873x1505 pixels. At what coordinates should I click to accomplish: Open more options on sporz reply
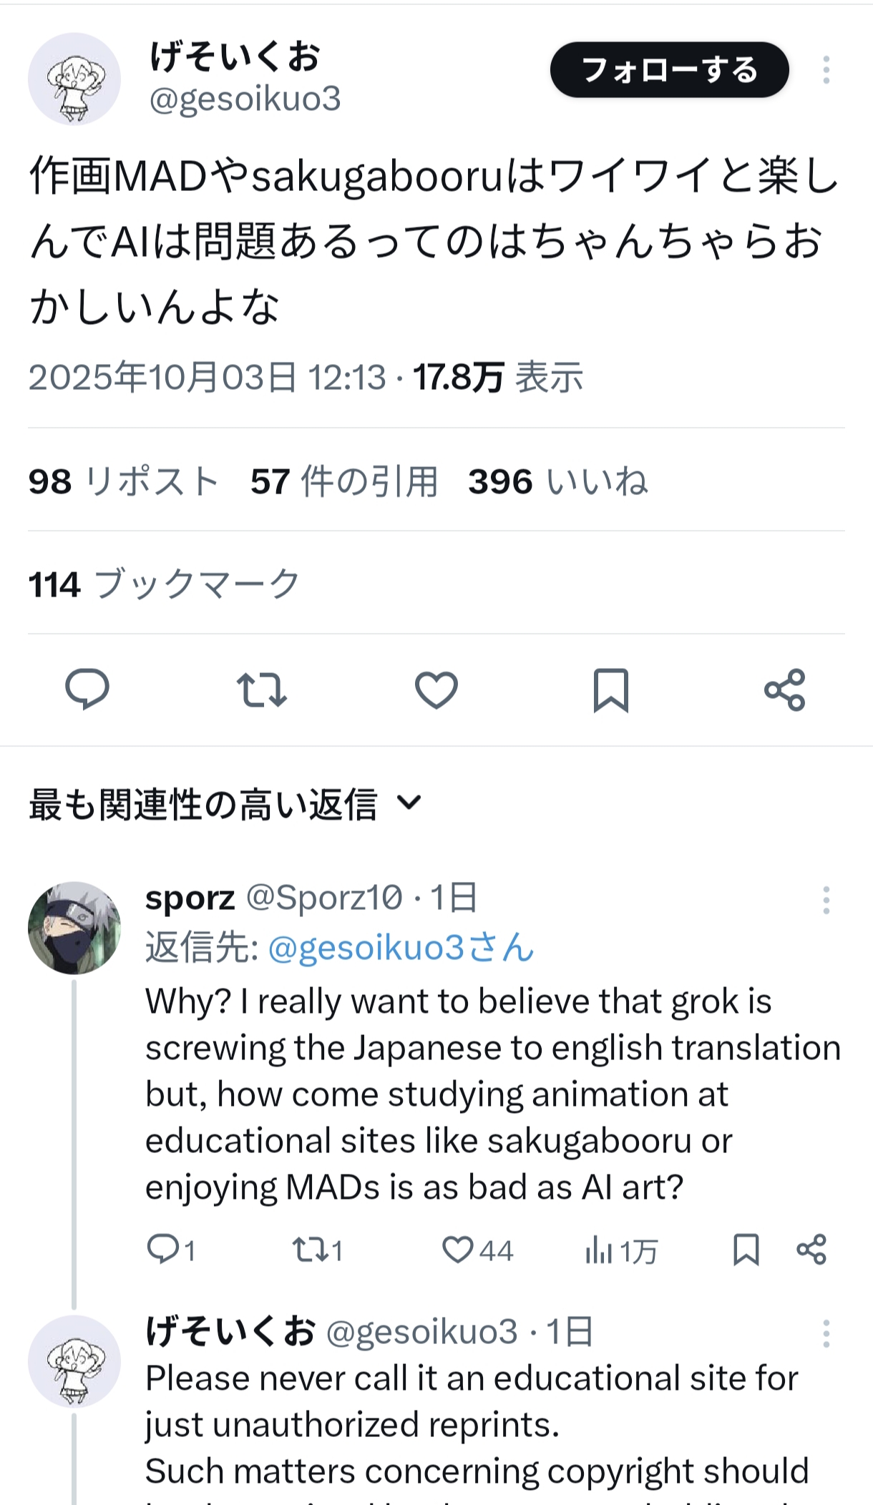tap(826, 900)
